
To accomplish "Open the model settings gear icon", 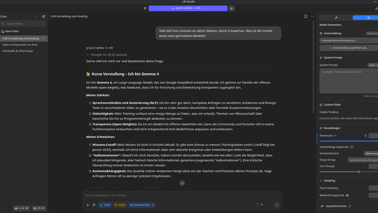I will [145, 8].
